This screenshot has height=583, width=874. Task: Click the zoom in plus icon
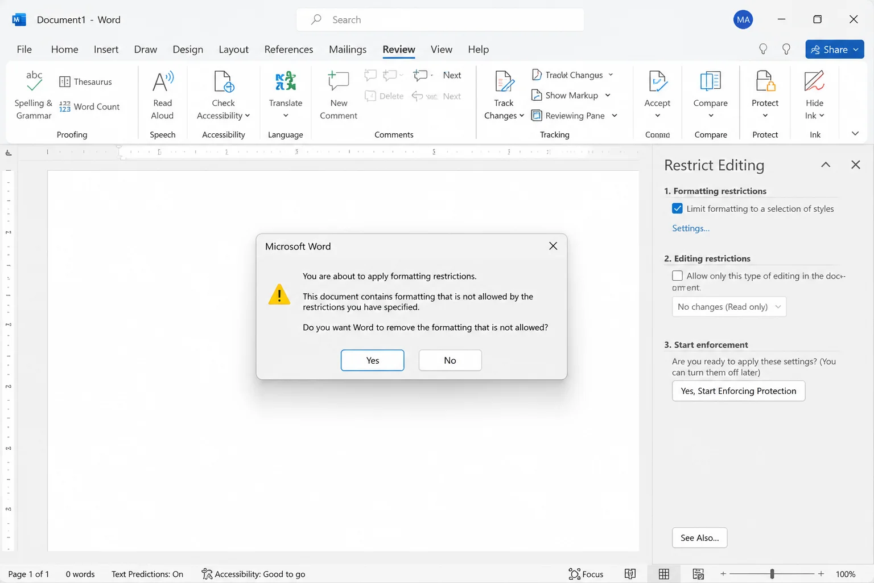(x=821, y=574)
